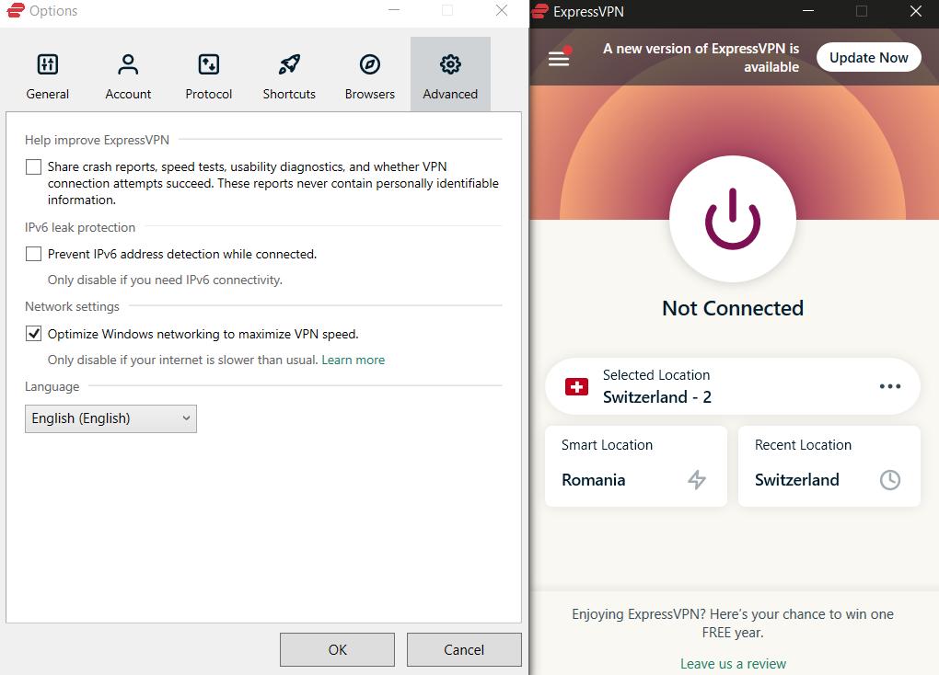Image resolution: width=939 pixels, height=675 pixels.
Task: Select the Account tab icon
Action: (x=128, y=64)
